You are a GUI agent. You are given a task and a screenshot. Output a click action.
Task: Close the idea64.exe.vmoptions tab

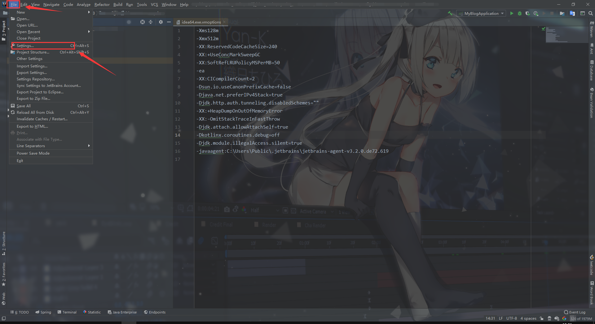coord(224,22)
